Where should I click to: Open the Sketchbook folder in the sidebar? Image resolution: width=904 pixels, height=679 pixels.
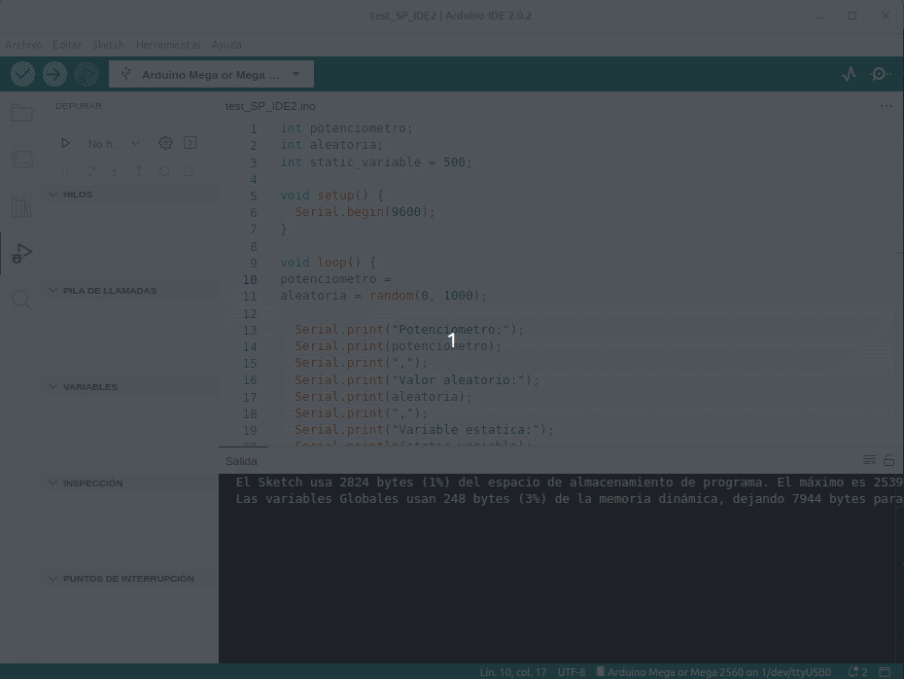tap(21, 113)
